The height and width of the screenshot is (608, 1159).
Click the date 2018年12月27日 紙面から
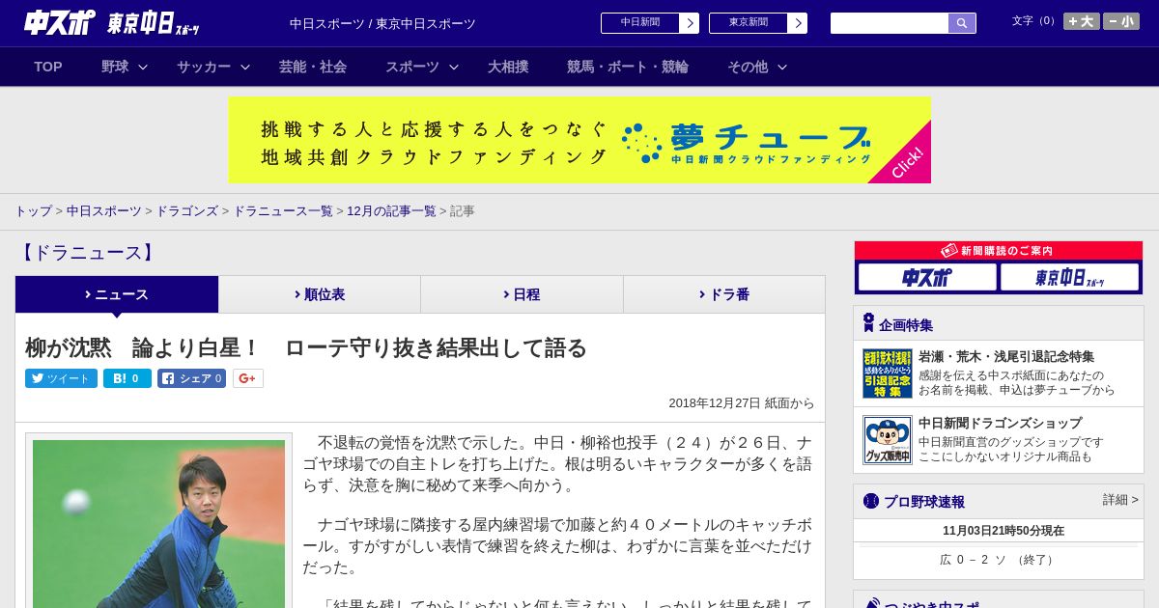[742, 403]
